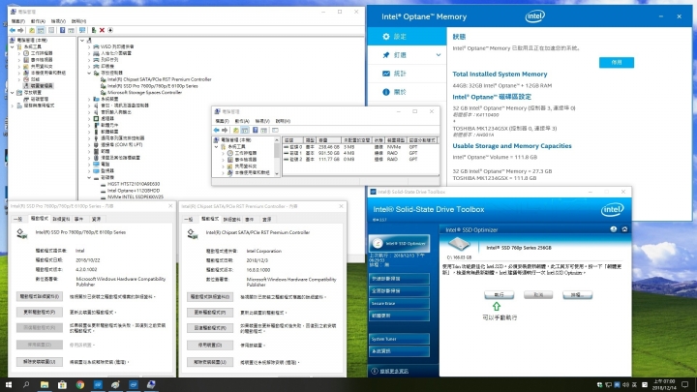Select "Intel(R) Chipset SATA/PCIe RST Premium Controller" device
Image resolution: width=697 pixels, height=392 pixels.
(159, 79)
